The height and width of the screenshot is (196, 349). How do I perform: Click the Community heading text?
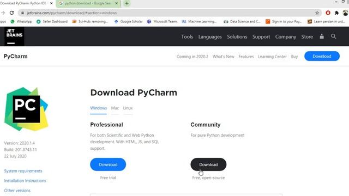[x=206, y=125]
